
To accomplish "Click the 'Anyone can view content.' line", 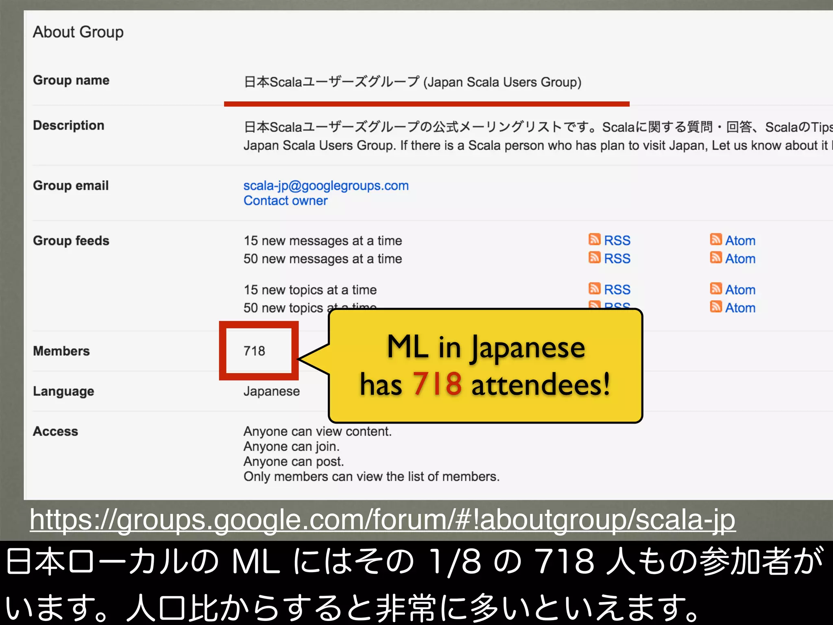I will coord(317,431).
